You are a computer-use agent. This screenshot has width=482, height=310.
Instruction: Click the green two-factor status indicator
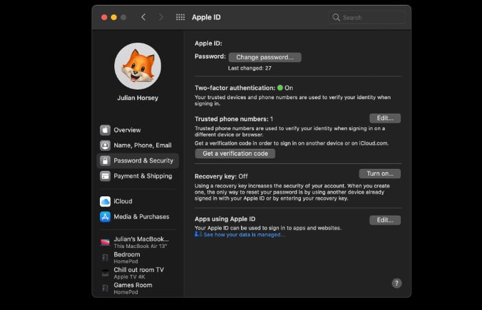click(280, 87)
